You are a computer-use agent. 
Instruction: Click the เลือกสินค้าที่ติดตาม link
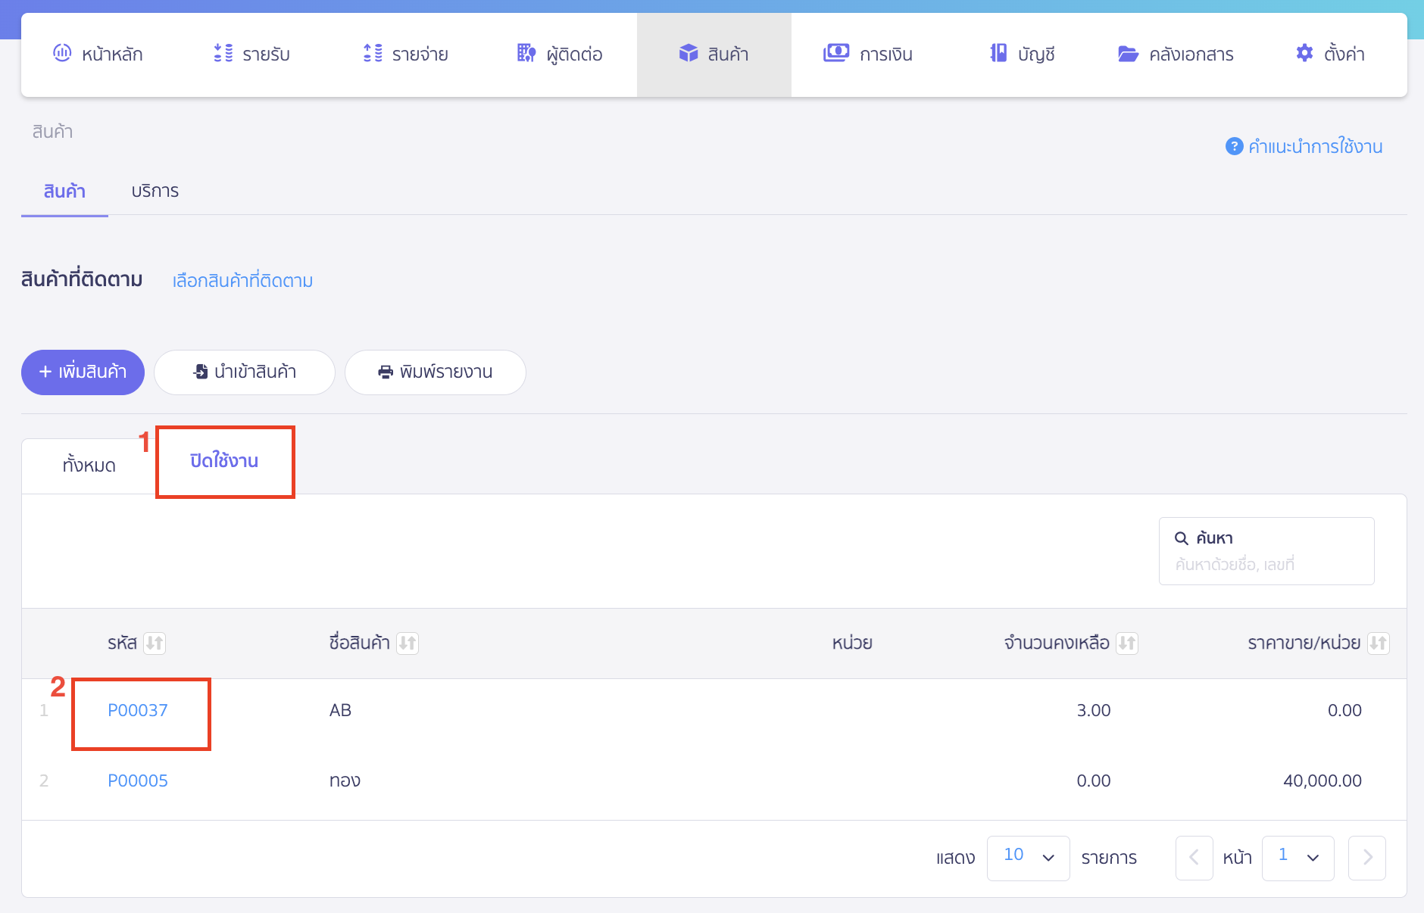point(242,281)
